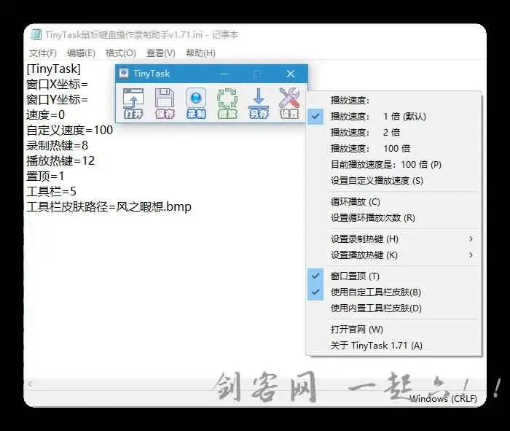The image size is (510, 431).
Task: Click the 窗口X坐标= line
Action: [x=58, y=85]
